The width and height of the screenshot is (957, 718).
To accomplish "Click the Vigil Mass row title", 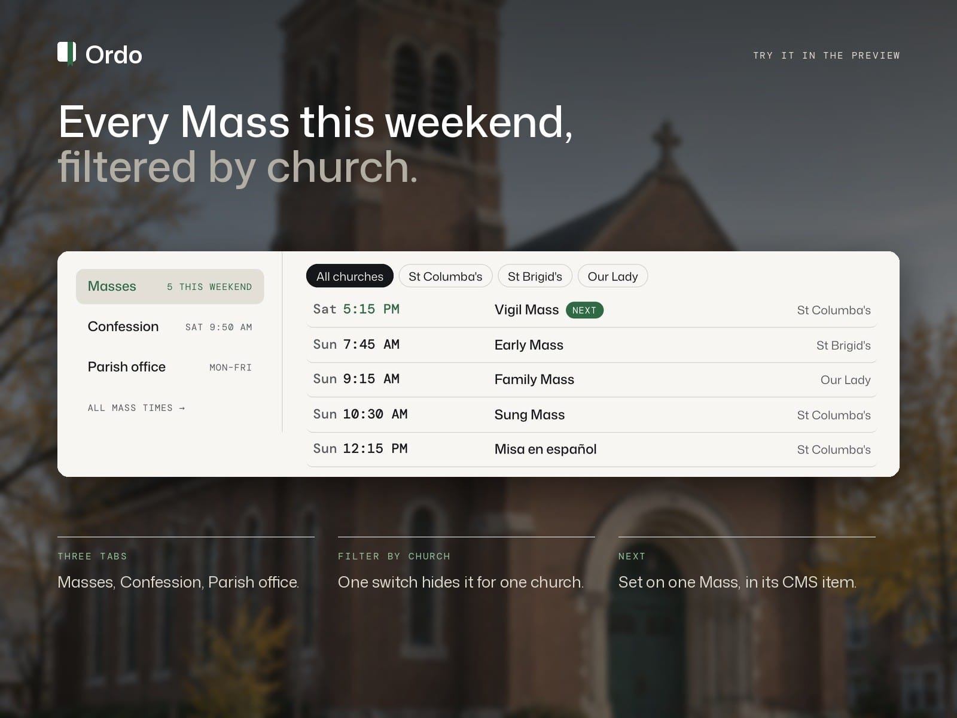I will [x=526, y=310].
